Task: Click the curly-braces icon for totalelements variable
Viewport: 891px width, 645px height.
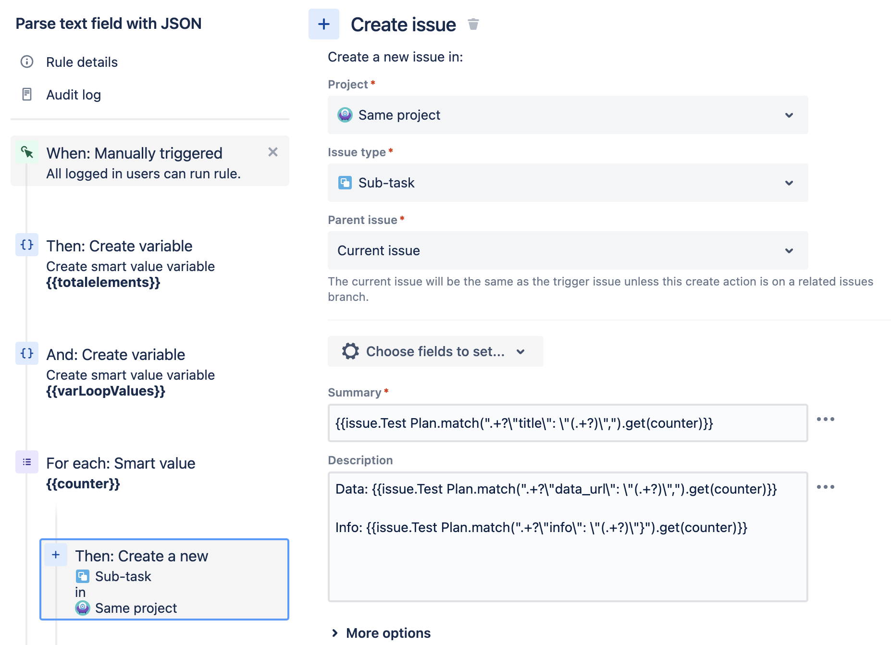Action: click(x=27, y=245)
